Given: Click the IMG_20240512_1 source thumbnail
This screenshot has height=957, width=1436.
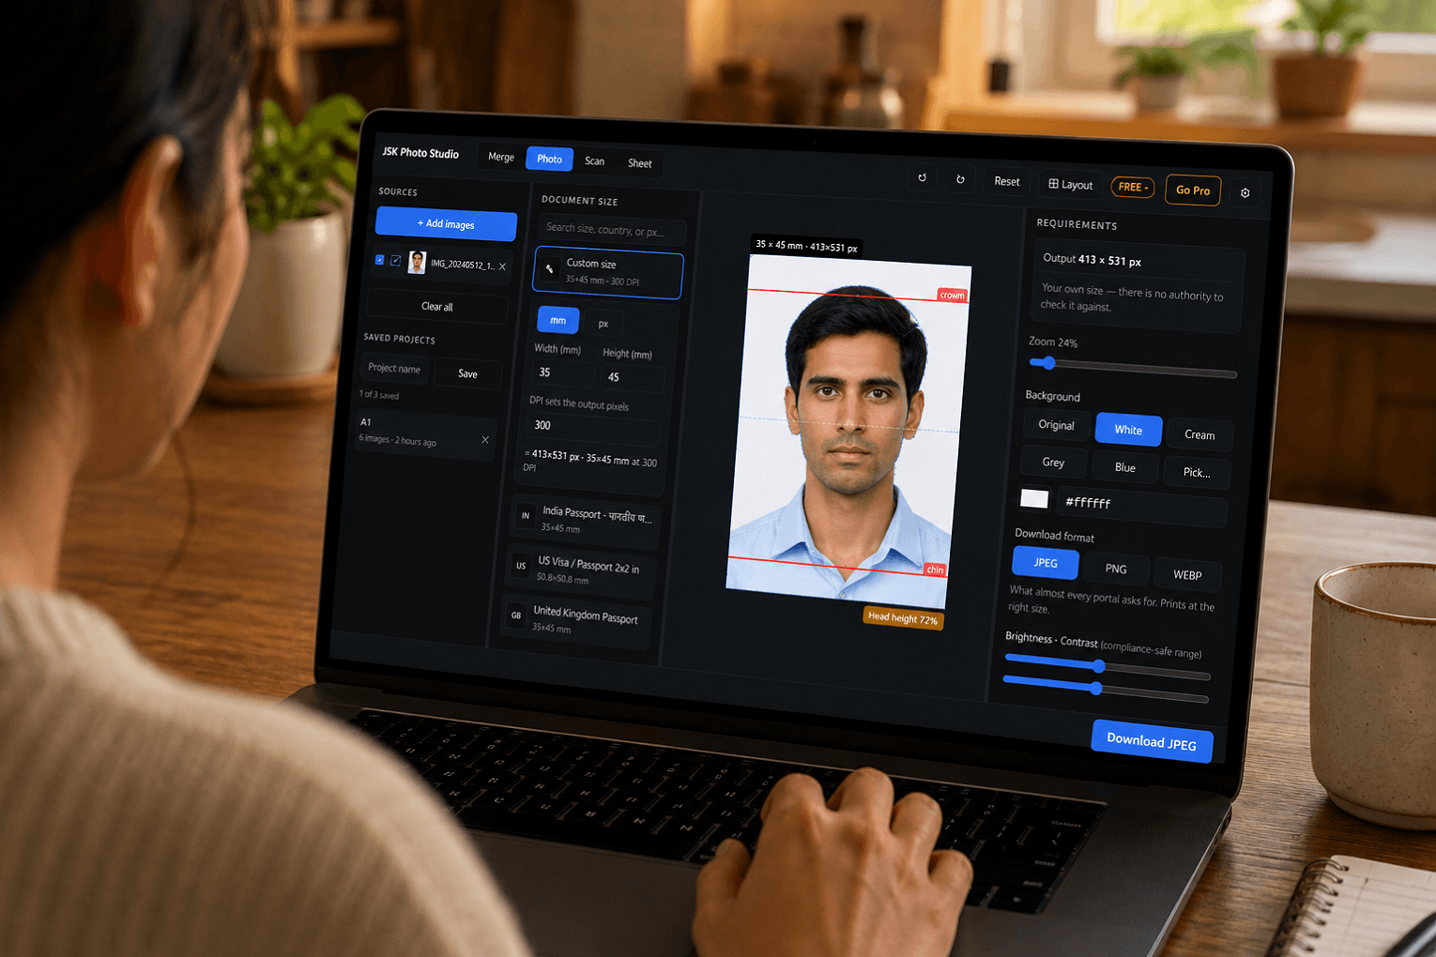Looking at the screenshot, I should click(x=417, y=263).
